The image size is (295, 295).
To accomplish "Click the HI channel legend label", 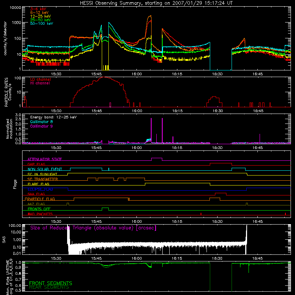I will 40,83.
